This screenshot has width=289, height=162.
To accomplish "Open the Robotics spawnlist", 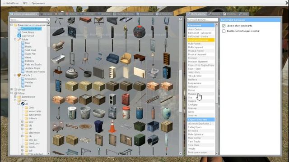I will point(29,61).
